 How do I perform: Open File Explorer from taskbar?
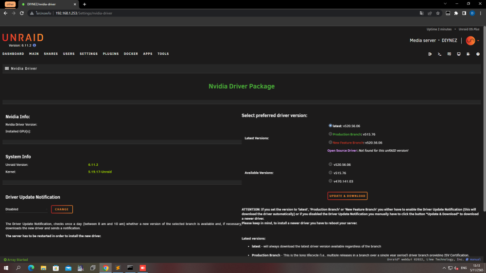pos(43,268)
